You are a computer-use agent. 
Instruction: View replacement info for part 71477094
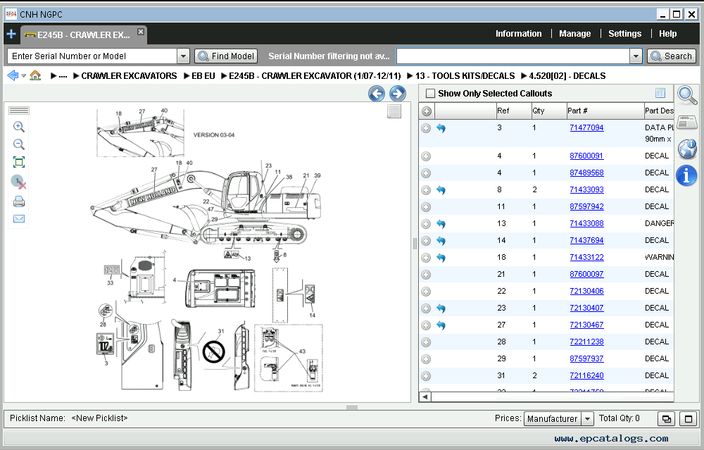click(441, 128)
